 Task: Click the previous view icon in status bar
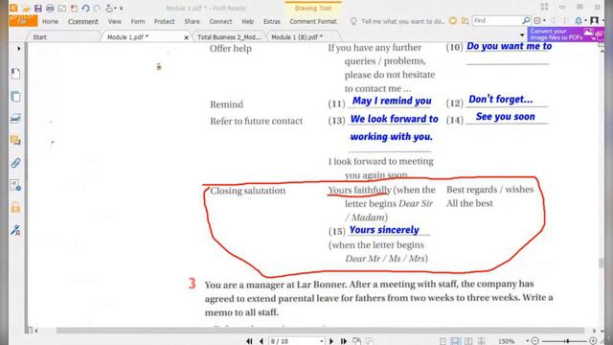356,341
